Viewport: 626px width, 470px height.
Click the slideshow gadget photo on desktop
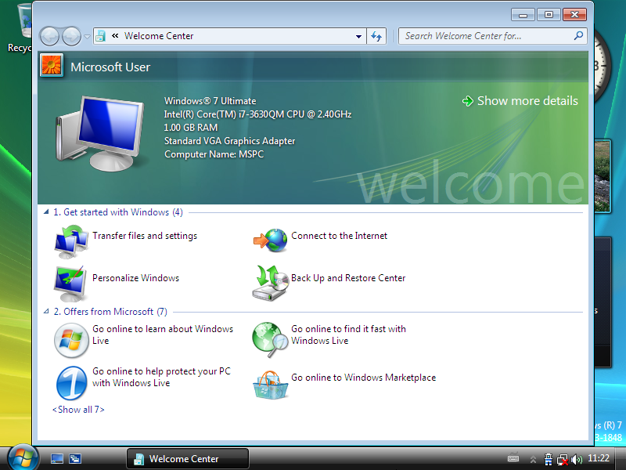[x=603, y=175]
